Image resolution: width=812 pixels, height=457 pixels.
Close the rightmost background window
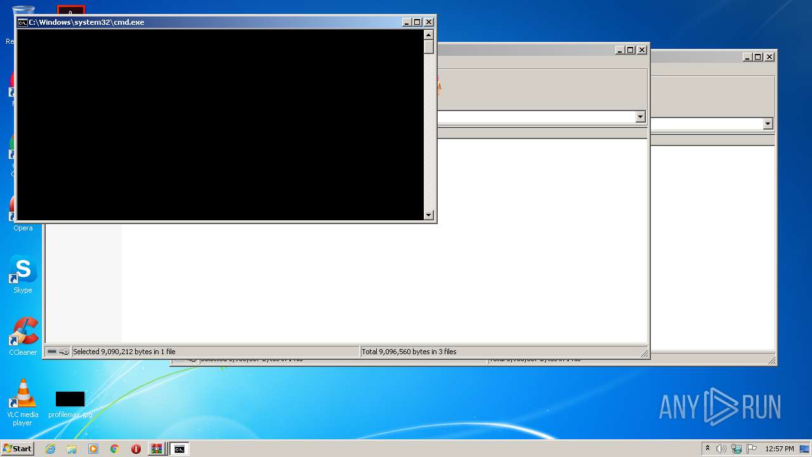[769, 57]
